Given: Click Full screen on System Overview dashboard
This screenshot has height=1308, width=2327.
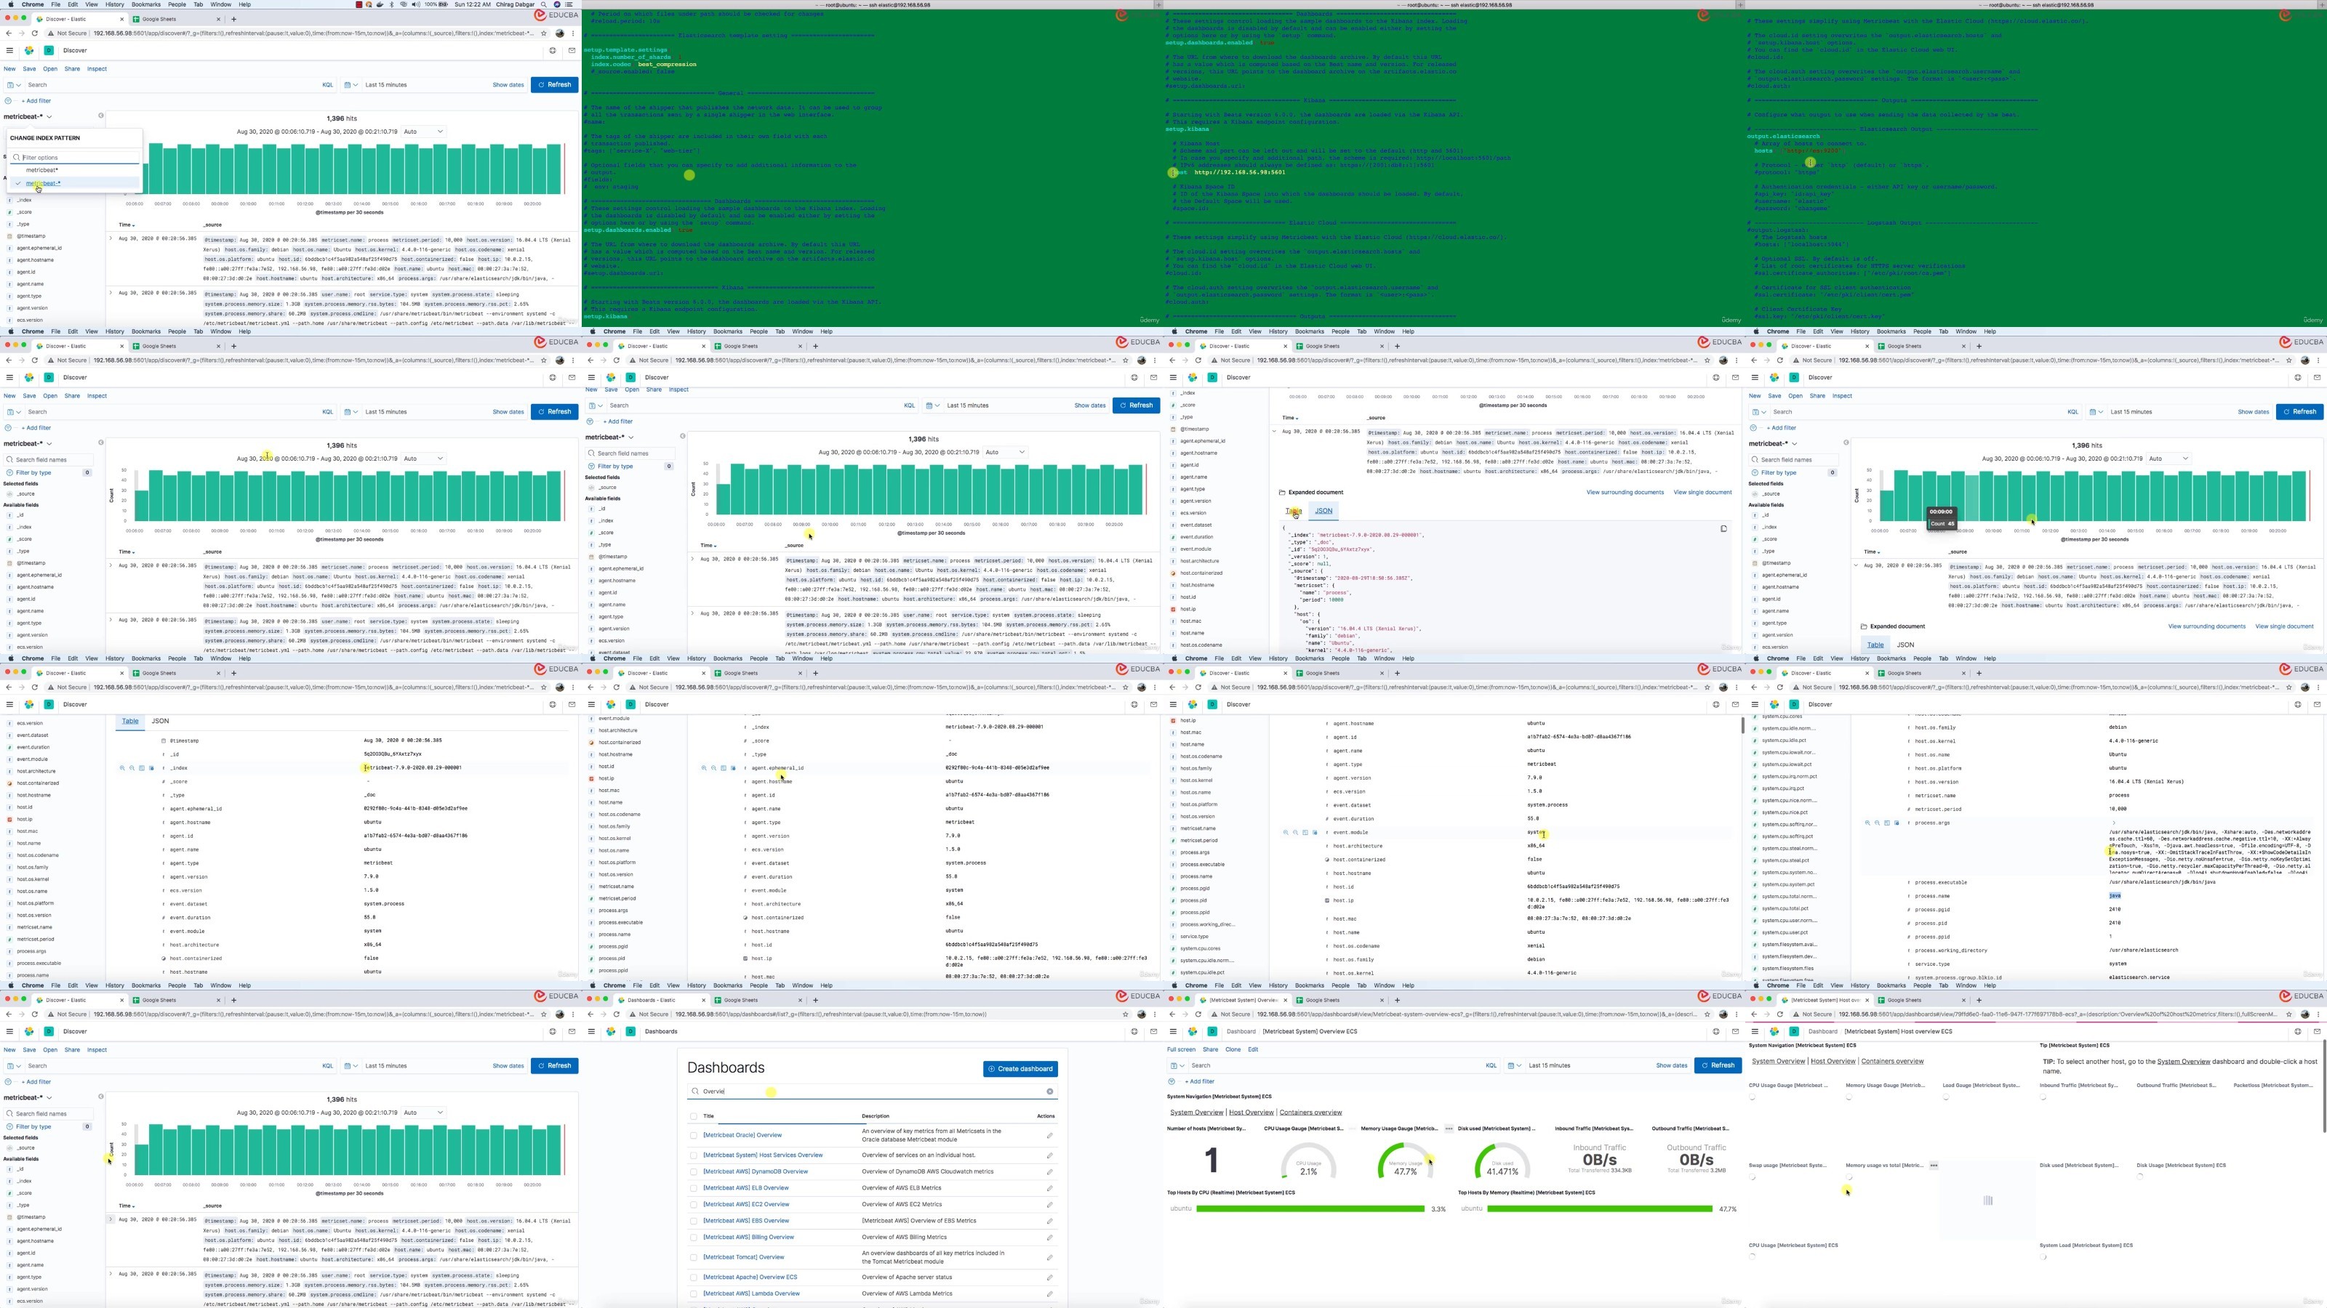Looking at the screenshot, I should [x=1181, y=1050].
